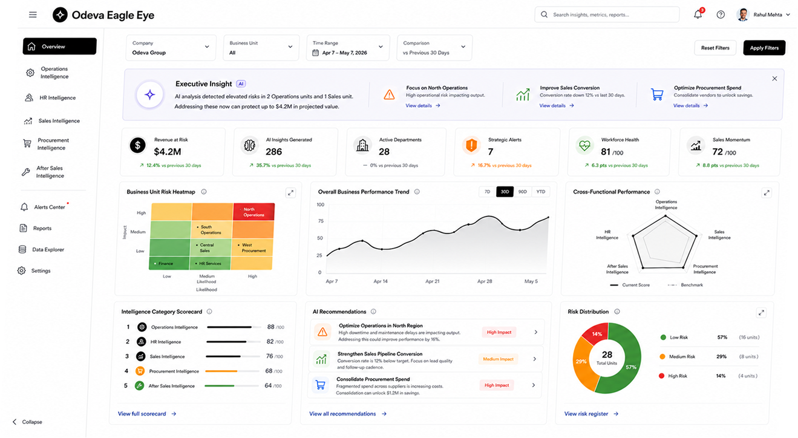Click the help question mark icon
Screen dimensions: 798x438
[x=721, y=15]
